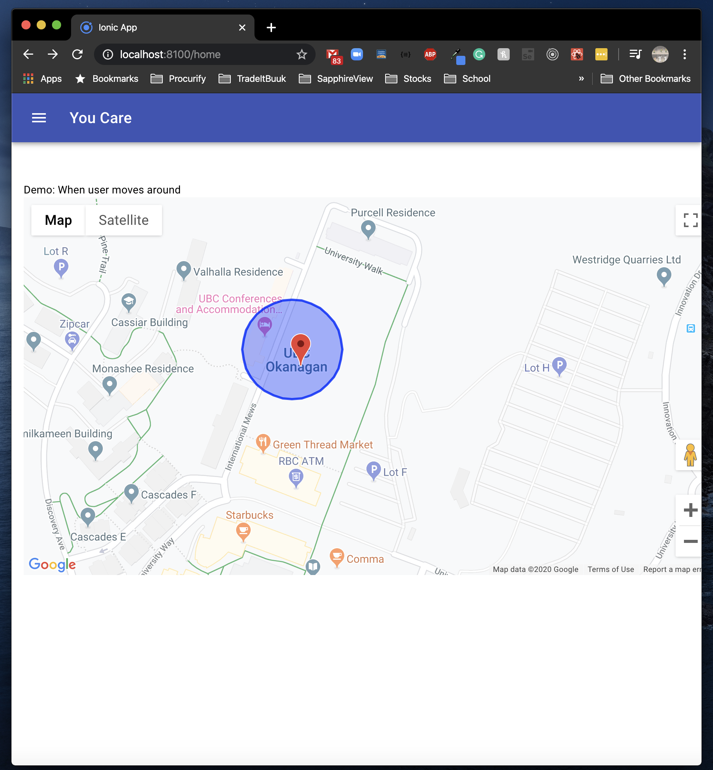Open the Chrome profile avatar

[x=660, y=54]
